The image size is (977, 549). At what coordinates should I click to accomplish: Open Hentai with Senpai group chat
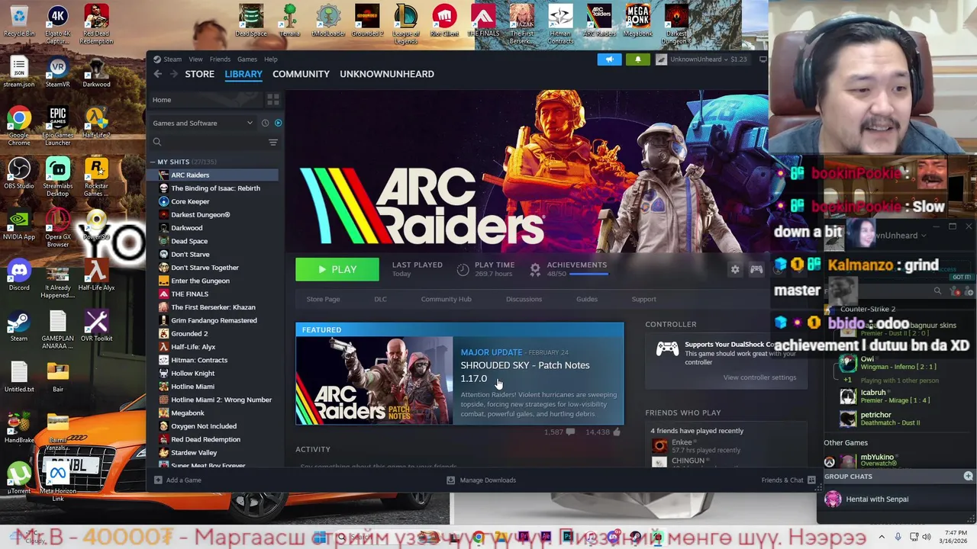point(877,499)
